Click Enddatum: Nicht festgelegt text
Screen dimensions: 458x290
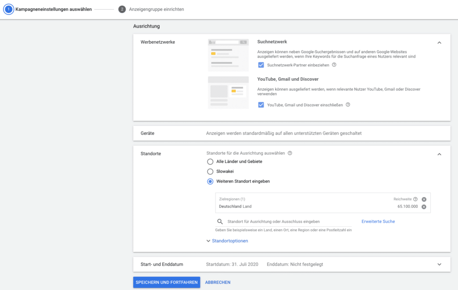pos(295,265)
